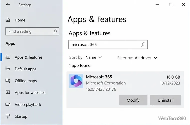Click the 1 app found text
This screenshot has height=125, width=190.
click(80, 65)
